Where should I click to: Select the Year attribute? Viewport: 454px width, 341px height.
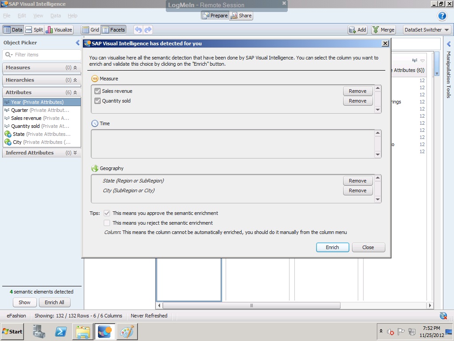[42, 102]
